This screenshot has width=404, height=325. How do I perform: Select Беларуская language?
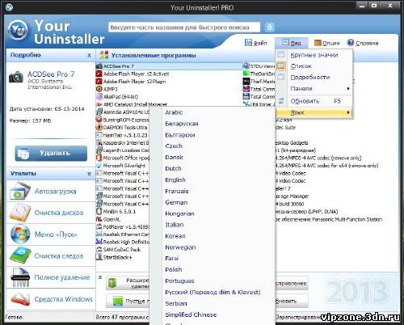tap(182, 124)
